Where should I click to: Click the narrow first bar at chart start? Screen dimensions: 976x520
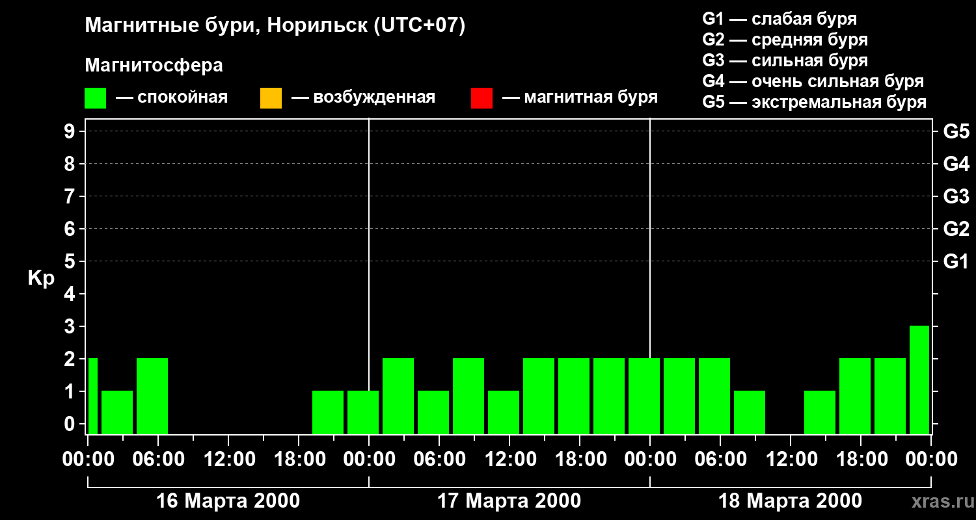(x=92, y=396)
